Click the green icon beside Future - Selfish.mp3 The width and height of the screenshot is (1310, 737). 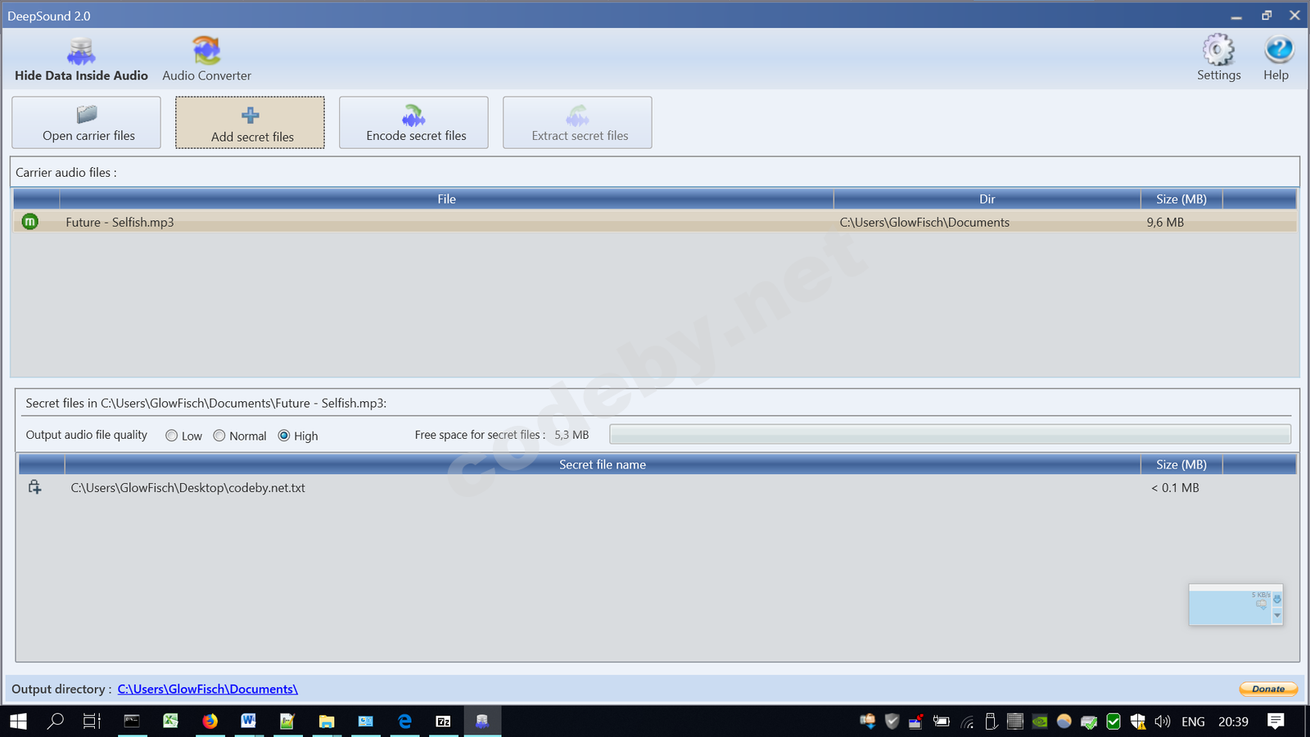click(x=30, y=222)
